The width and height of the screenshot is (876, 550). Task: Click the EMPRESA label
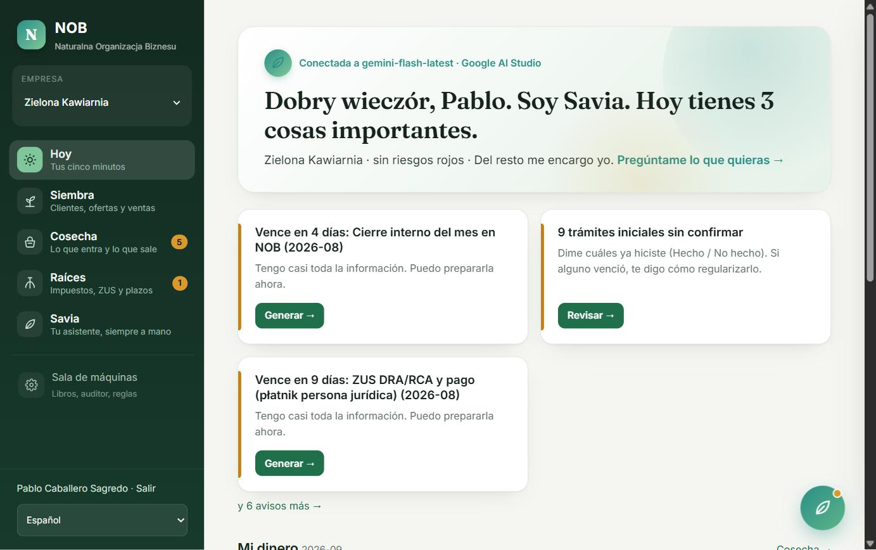[x=42, y=79]
